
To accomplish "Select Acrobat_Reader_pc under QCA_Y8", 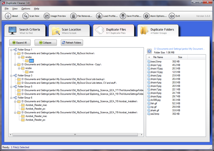I will tap(35, 109).
